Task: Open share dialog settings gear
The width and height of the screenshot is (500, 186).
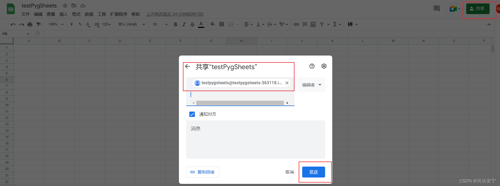Action: click(x=324, y=66)
